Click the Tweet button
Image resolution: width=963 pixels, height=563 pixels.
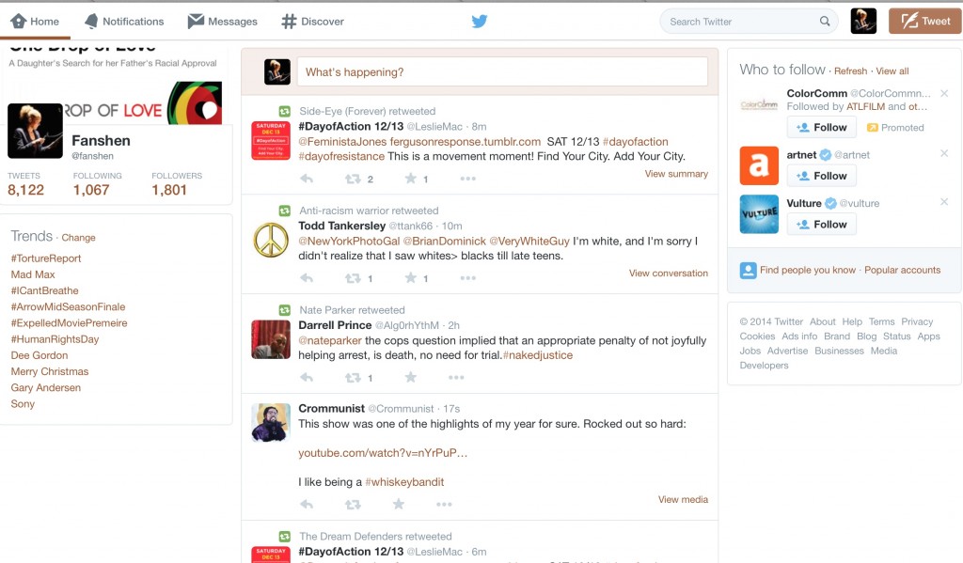pyautogui.click(x=924, y=19)
